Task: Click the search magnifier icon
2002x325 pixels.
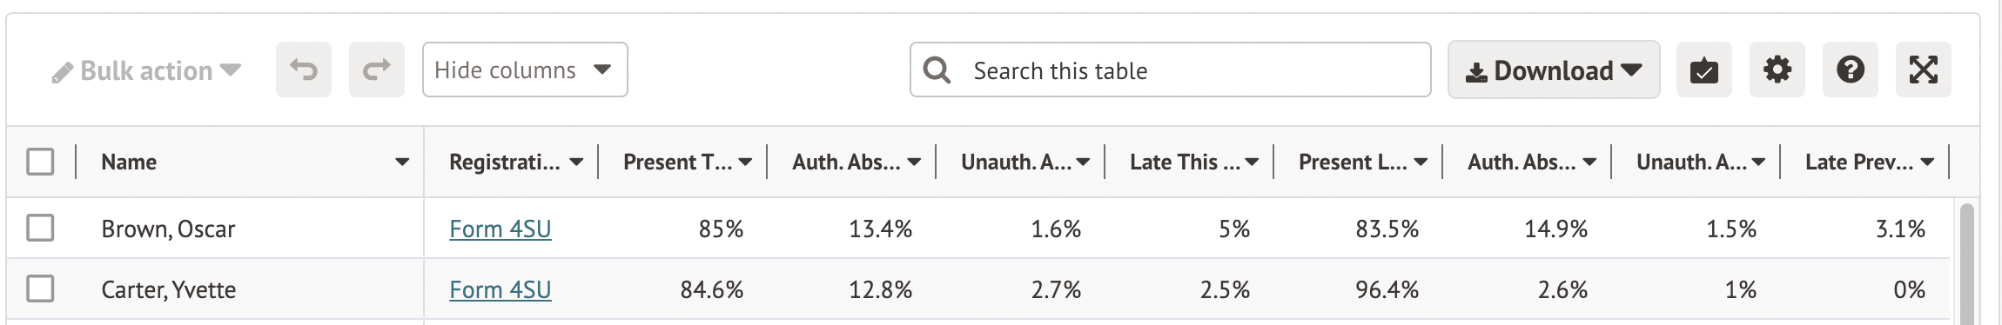Action: pyautogui.click(x=937, y=70)
